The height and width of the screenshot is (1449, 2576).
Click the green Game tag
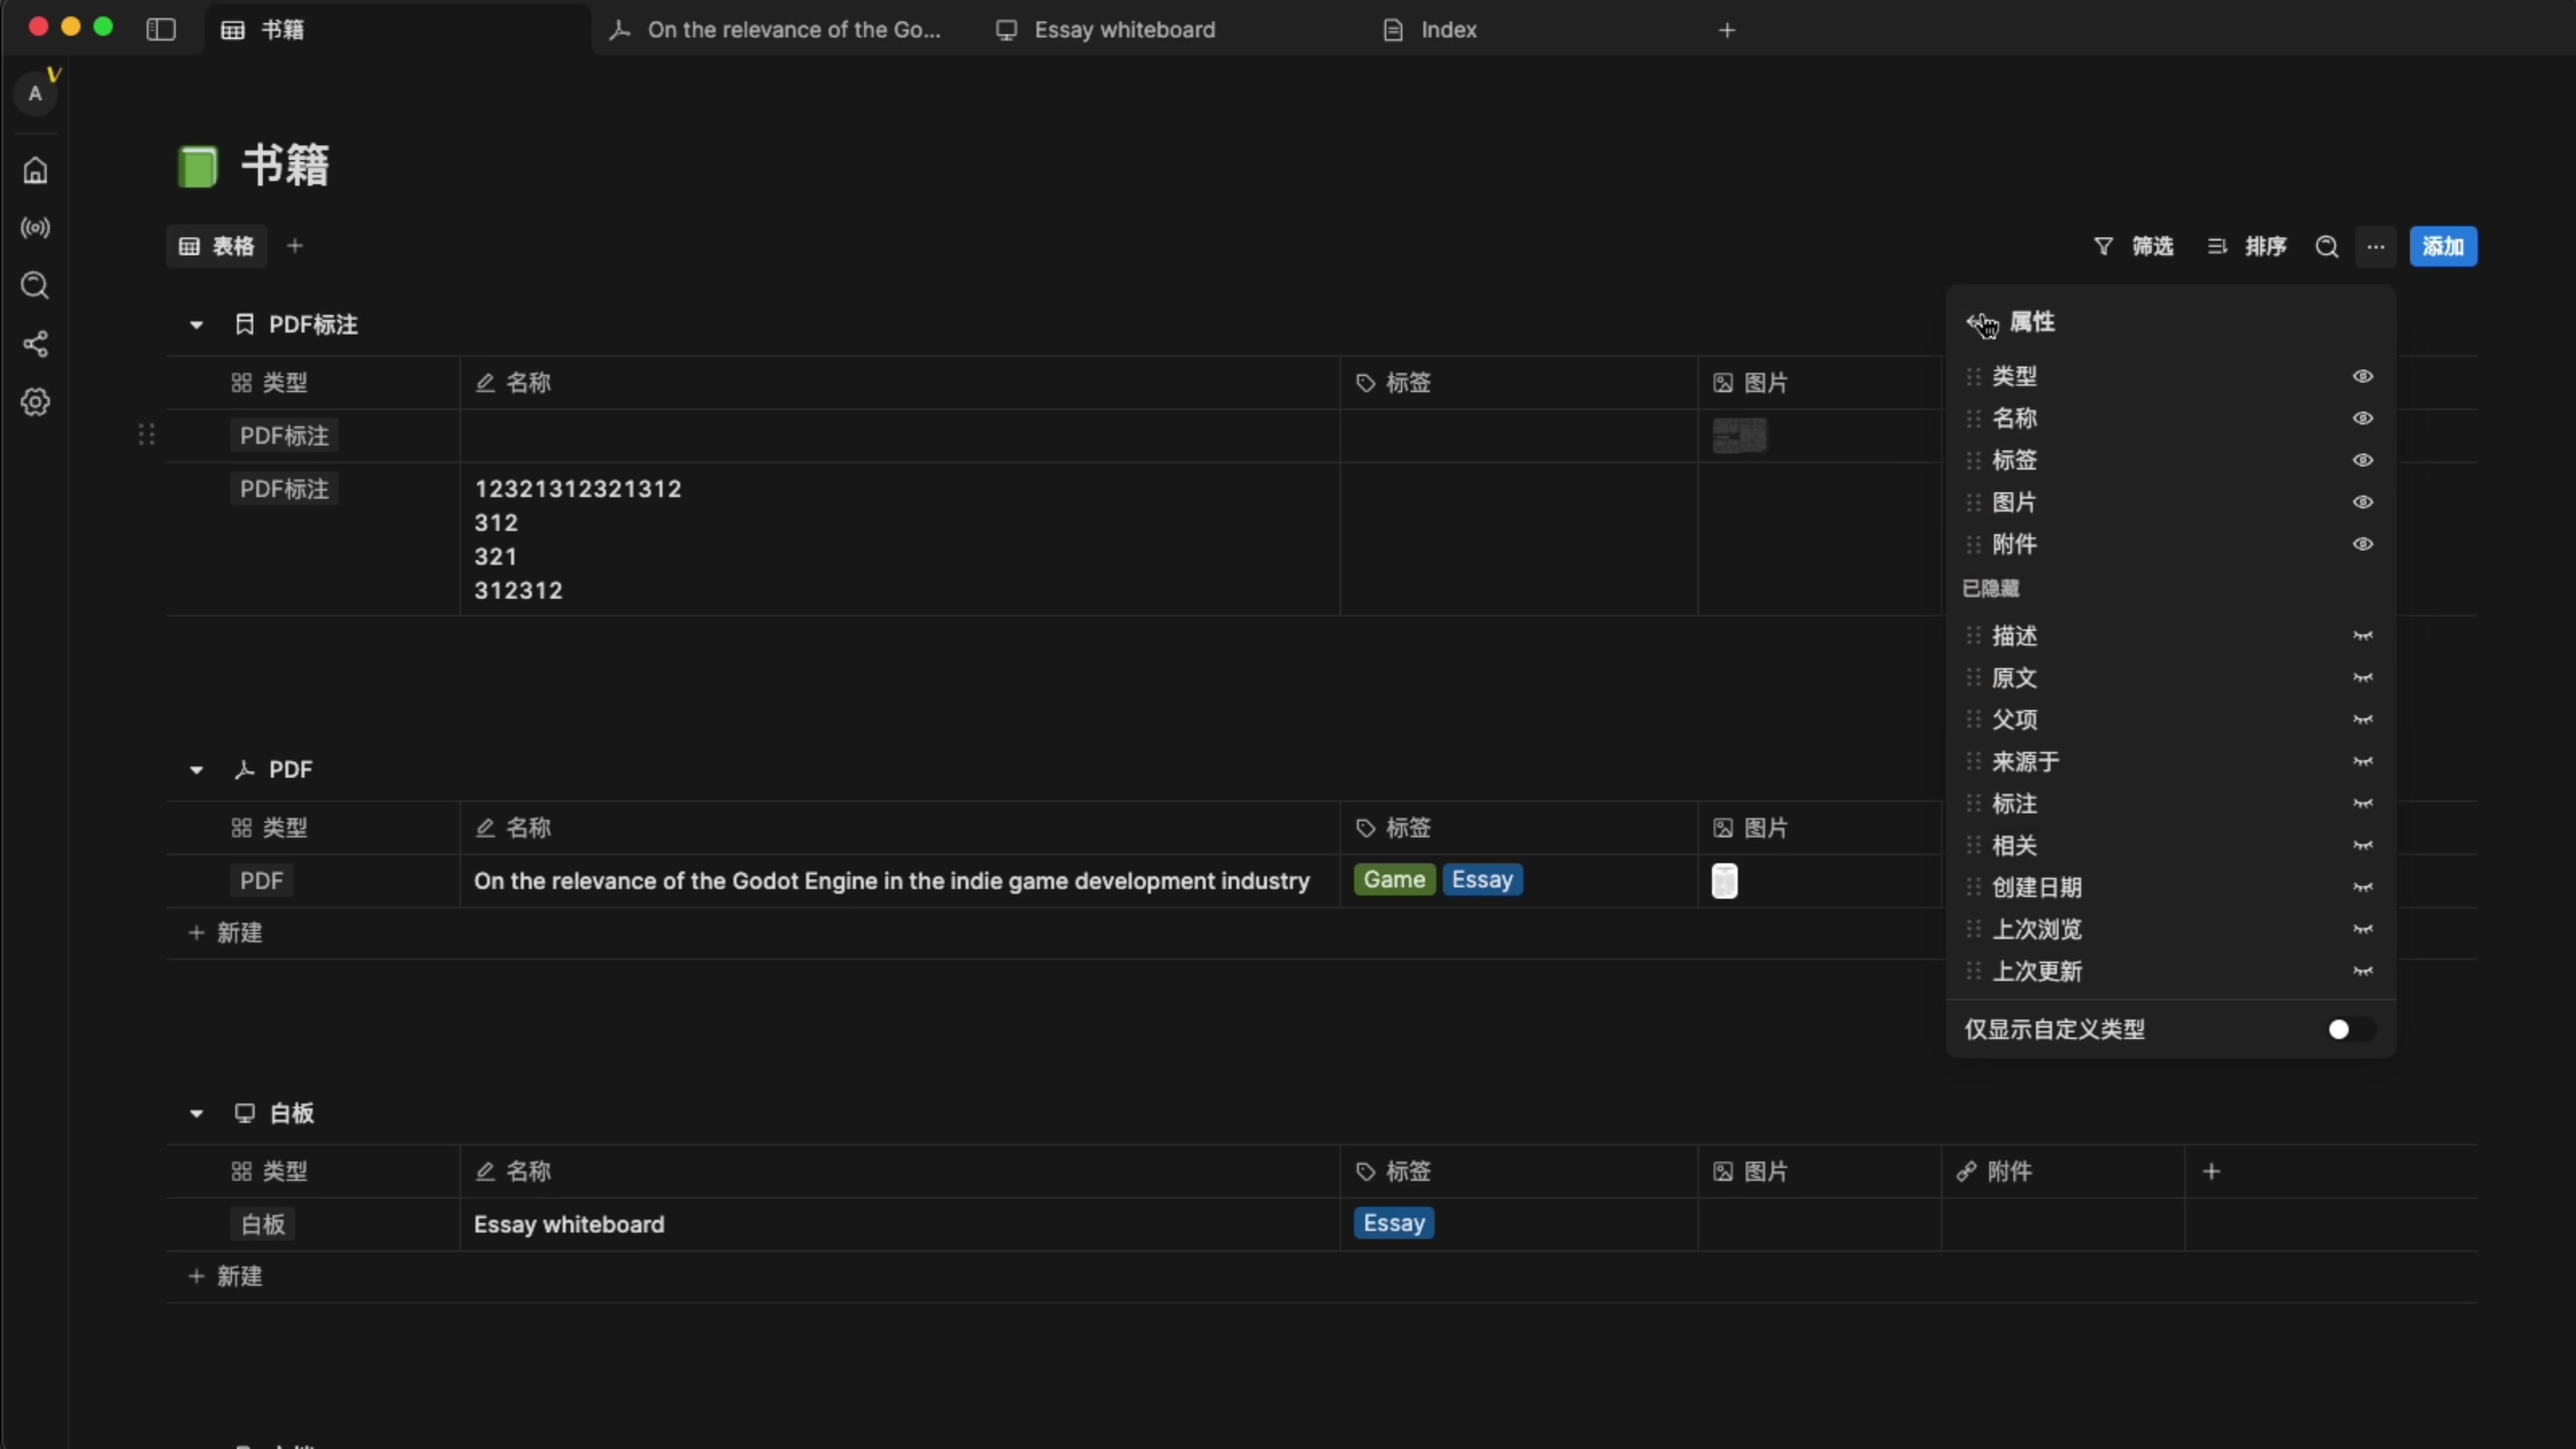click(1394, 880)
